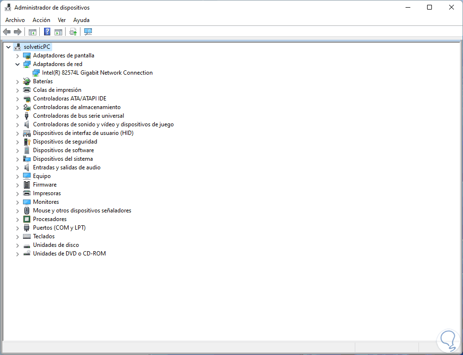
Task: Click the Device Manager title bar icon
Action: 8,7
